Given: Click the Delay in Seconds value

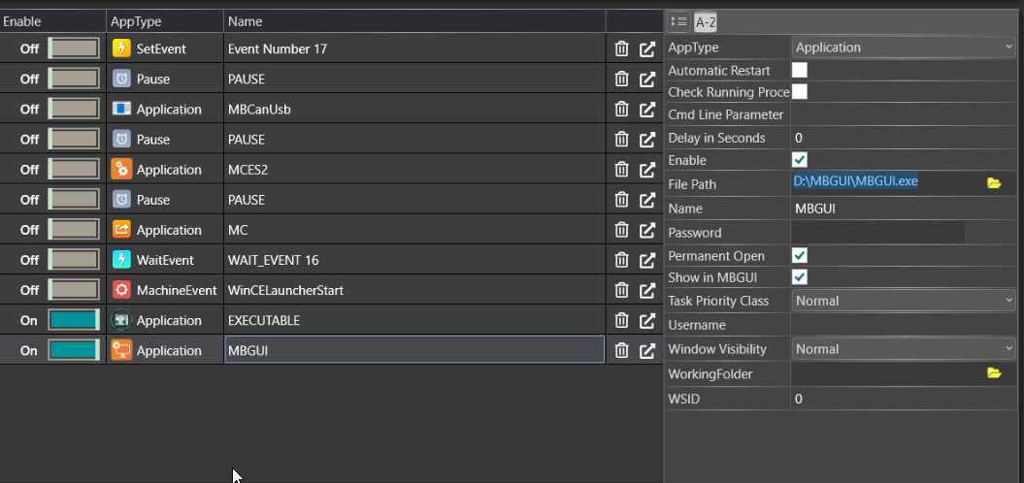Looking at the screenshot, I should pyautogui.click(x=904, y=138).
